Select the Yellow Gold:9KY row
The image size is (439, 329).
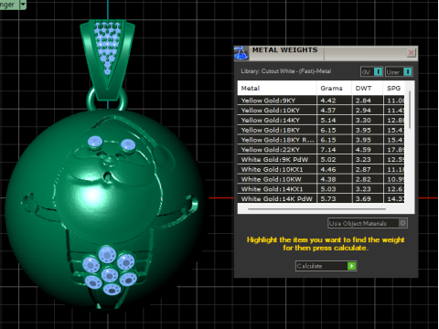coord(321,101)
